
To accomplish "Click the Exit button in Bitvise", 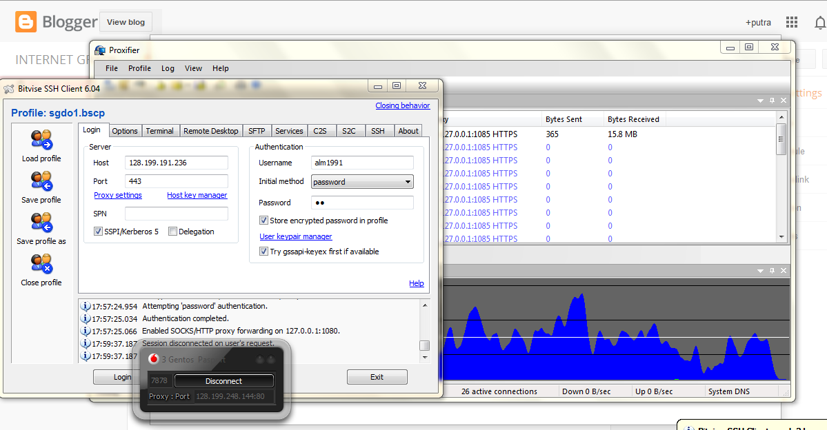I will tap(377, 377).
